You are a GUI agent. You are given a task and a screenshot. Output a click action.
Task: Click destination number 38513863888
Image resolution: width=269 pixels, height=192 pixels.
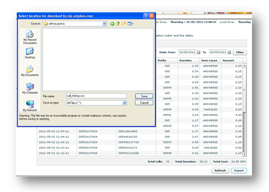click(x=128, y=131)
